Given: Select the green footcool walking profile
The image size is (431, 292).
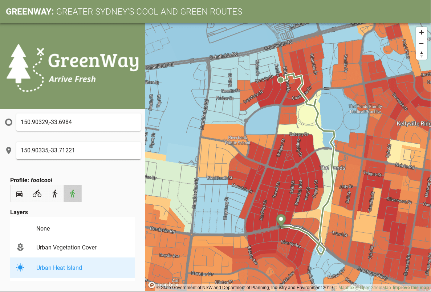Looking at the screenshot, I should point(73,193).
